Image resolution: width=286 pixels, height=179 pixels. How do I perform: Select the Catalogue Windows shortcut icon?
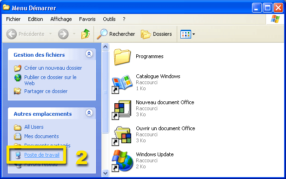click(x=122, y=84)
